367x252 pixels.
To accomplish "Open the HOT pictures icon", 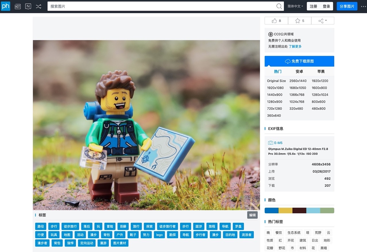I will 18,6.
